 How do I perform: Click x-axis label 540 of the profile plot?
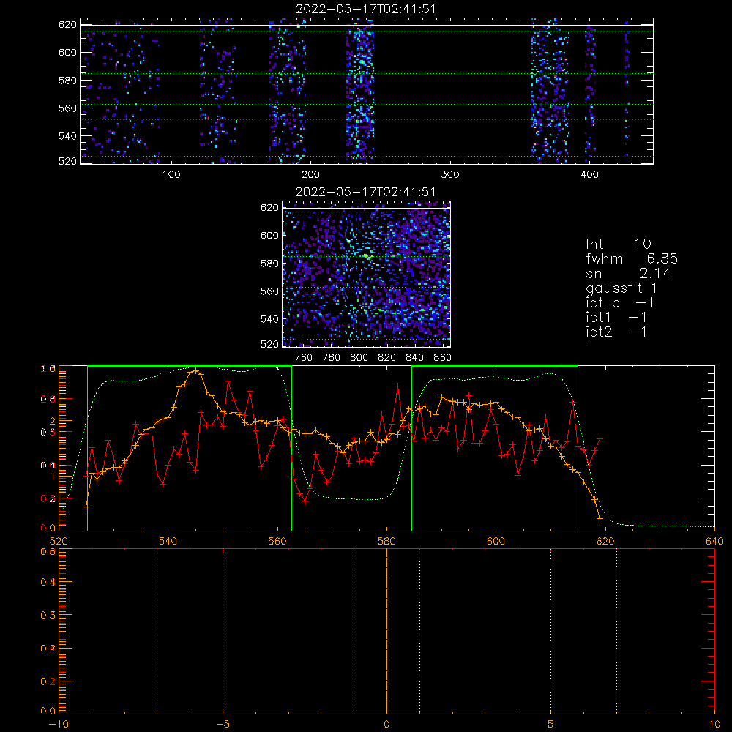click(168, 541)
